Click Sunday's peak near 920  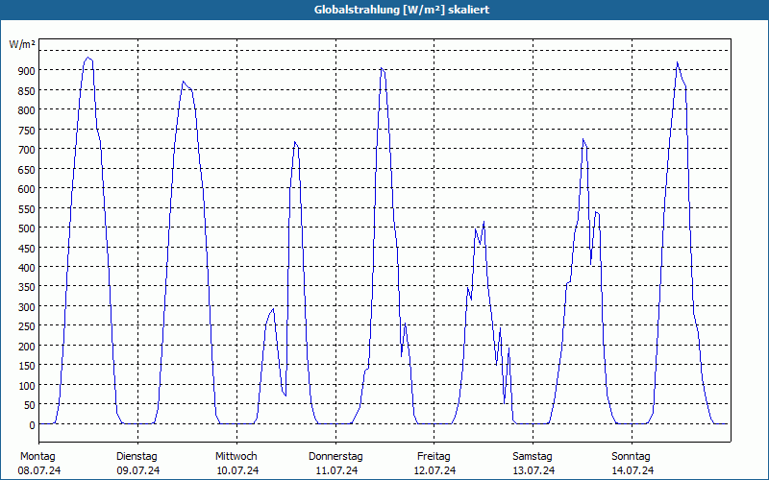coord(677,62)
